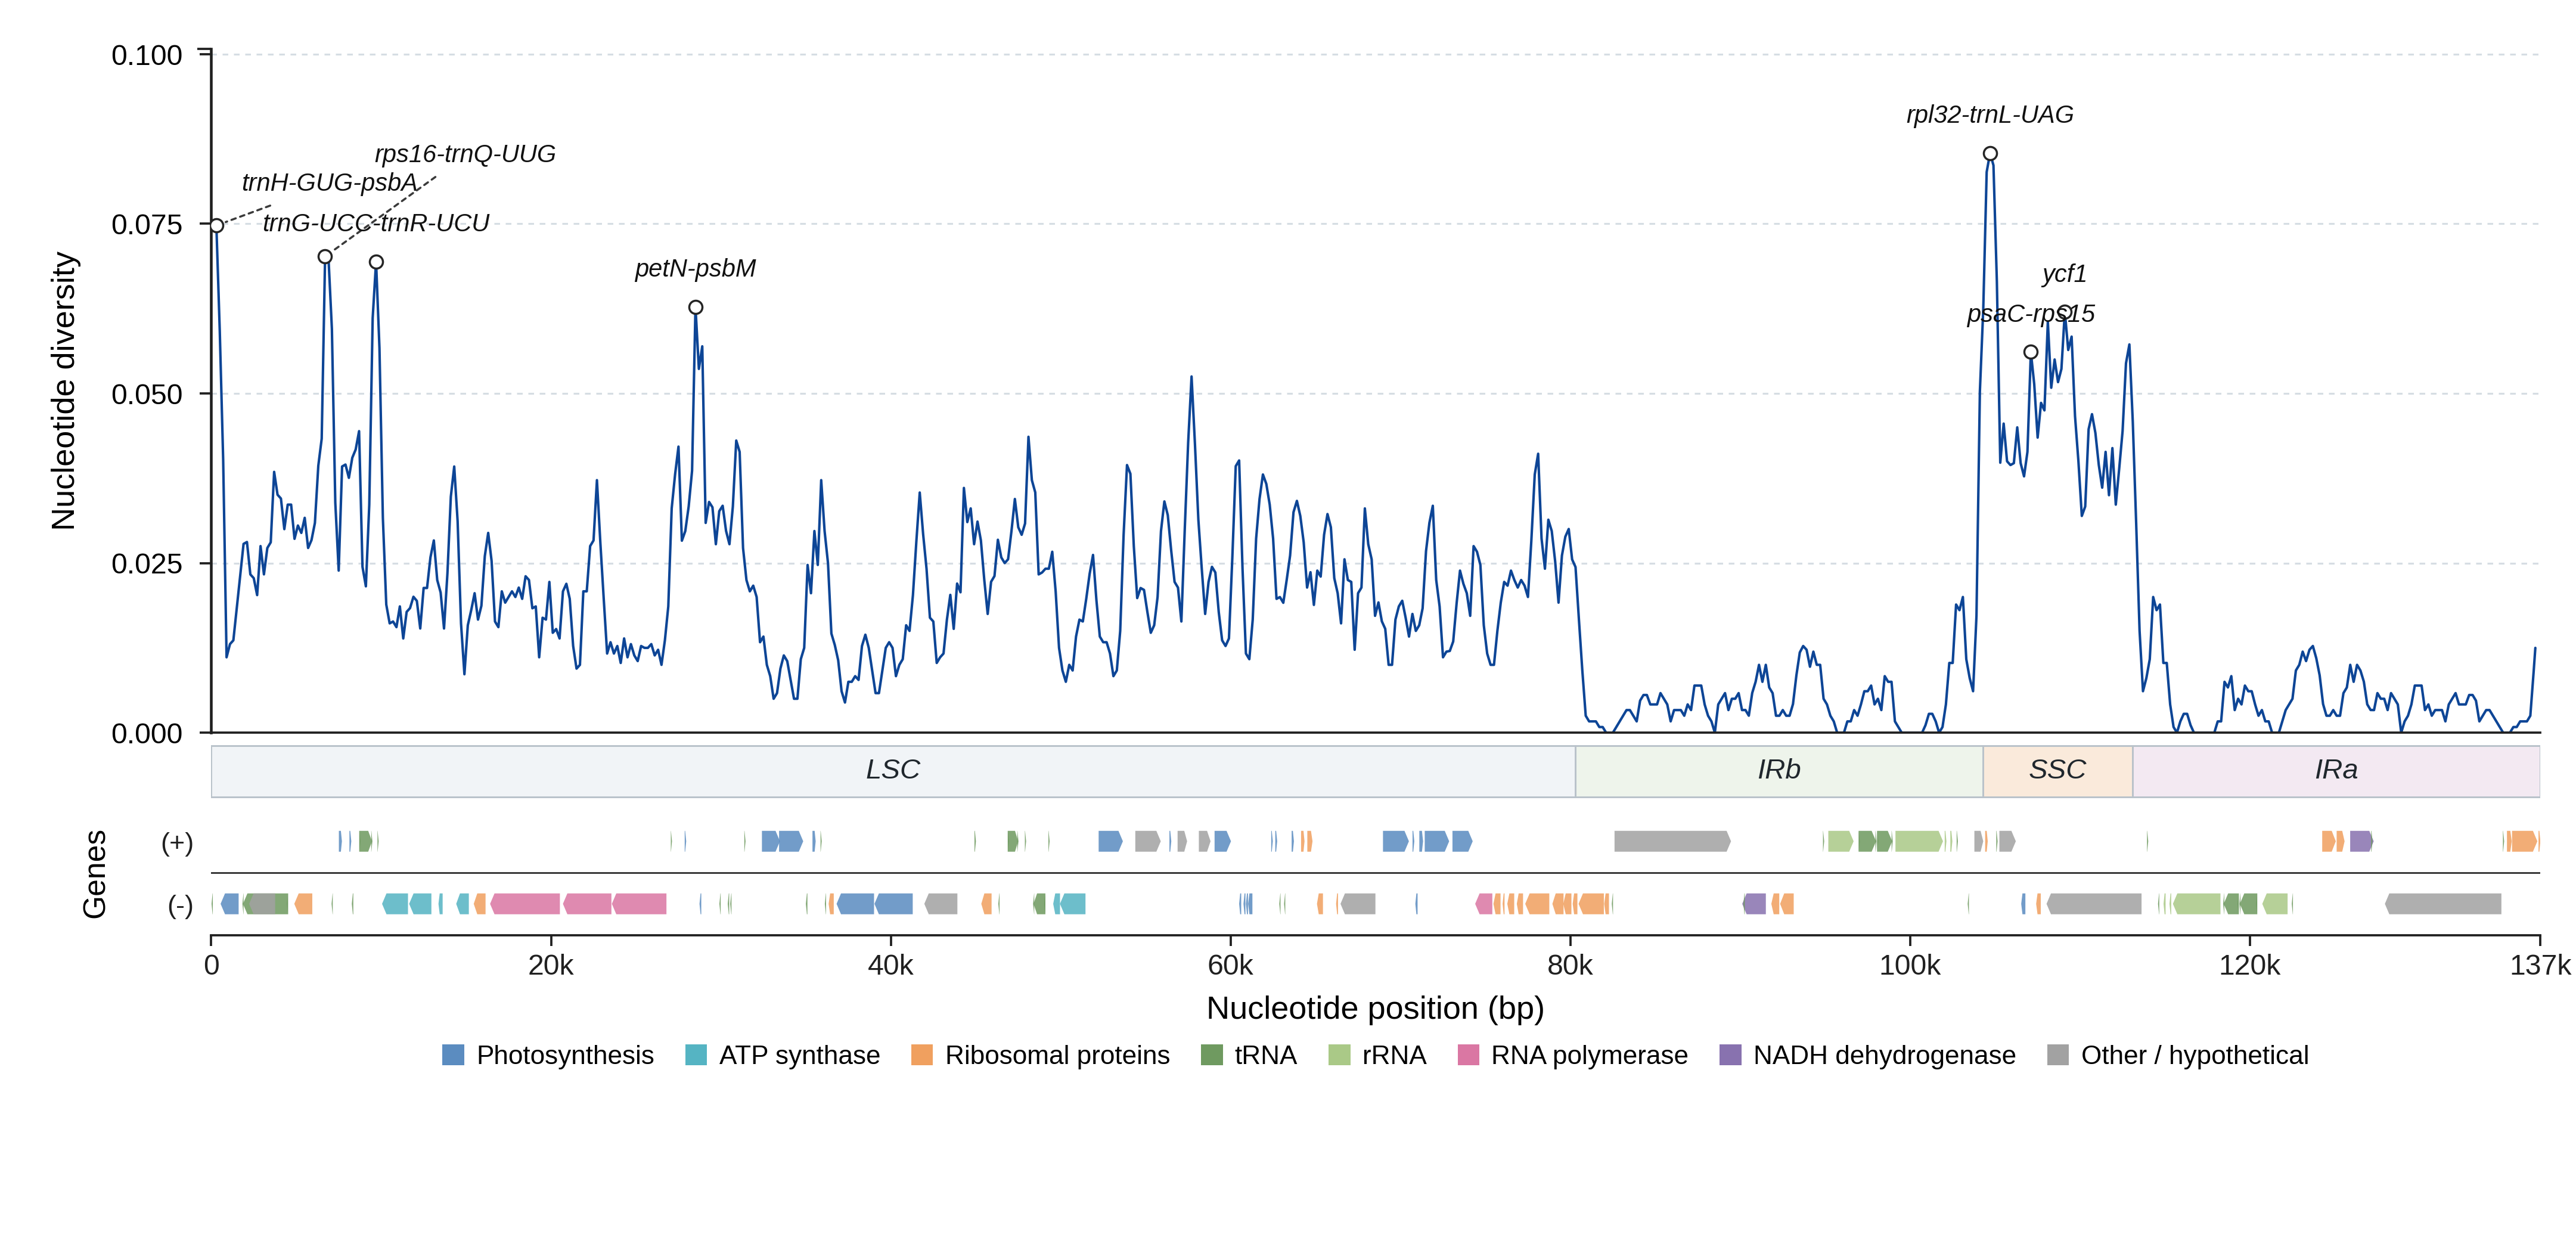
Task: Click the ATP synthase legend color swatch
Action: [696, 1055]
